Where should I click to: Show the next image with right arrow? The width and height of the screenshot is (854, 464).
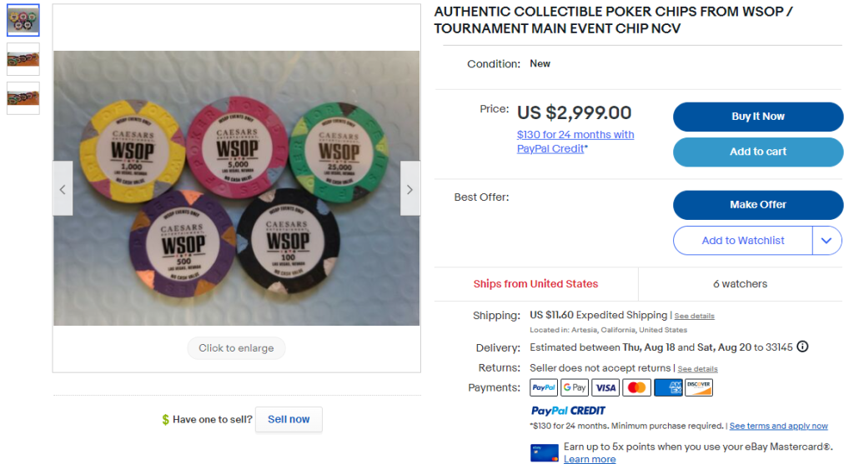[x=409, y=188]
